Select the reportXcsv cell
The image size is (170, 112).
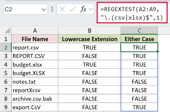pos(35,90)
